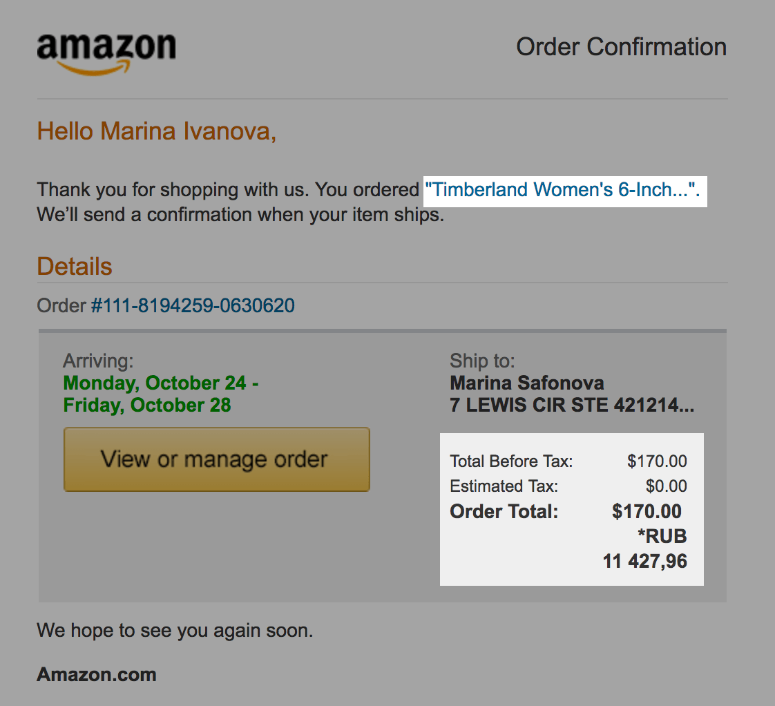Open order number #111-8194259-0630620 link
Image resolution: width=775 pixels, height=706 pixels.
pos(193,305)
